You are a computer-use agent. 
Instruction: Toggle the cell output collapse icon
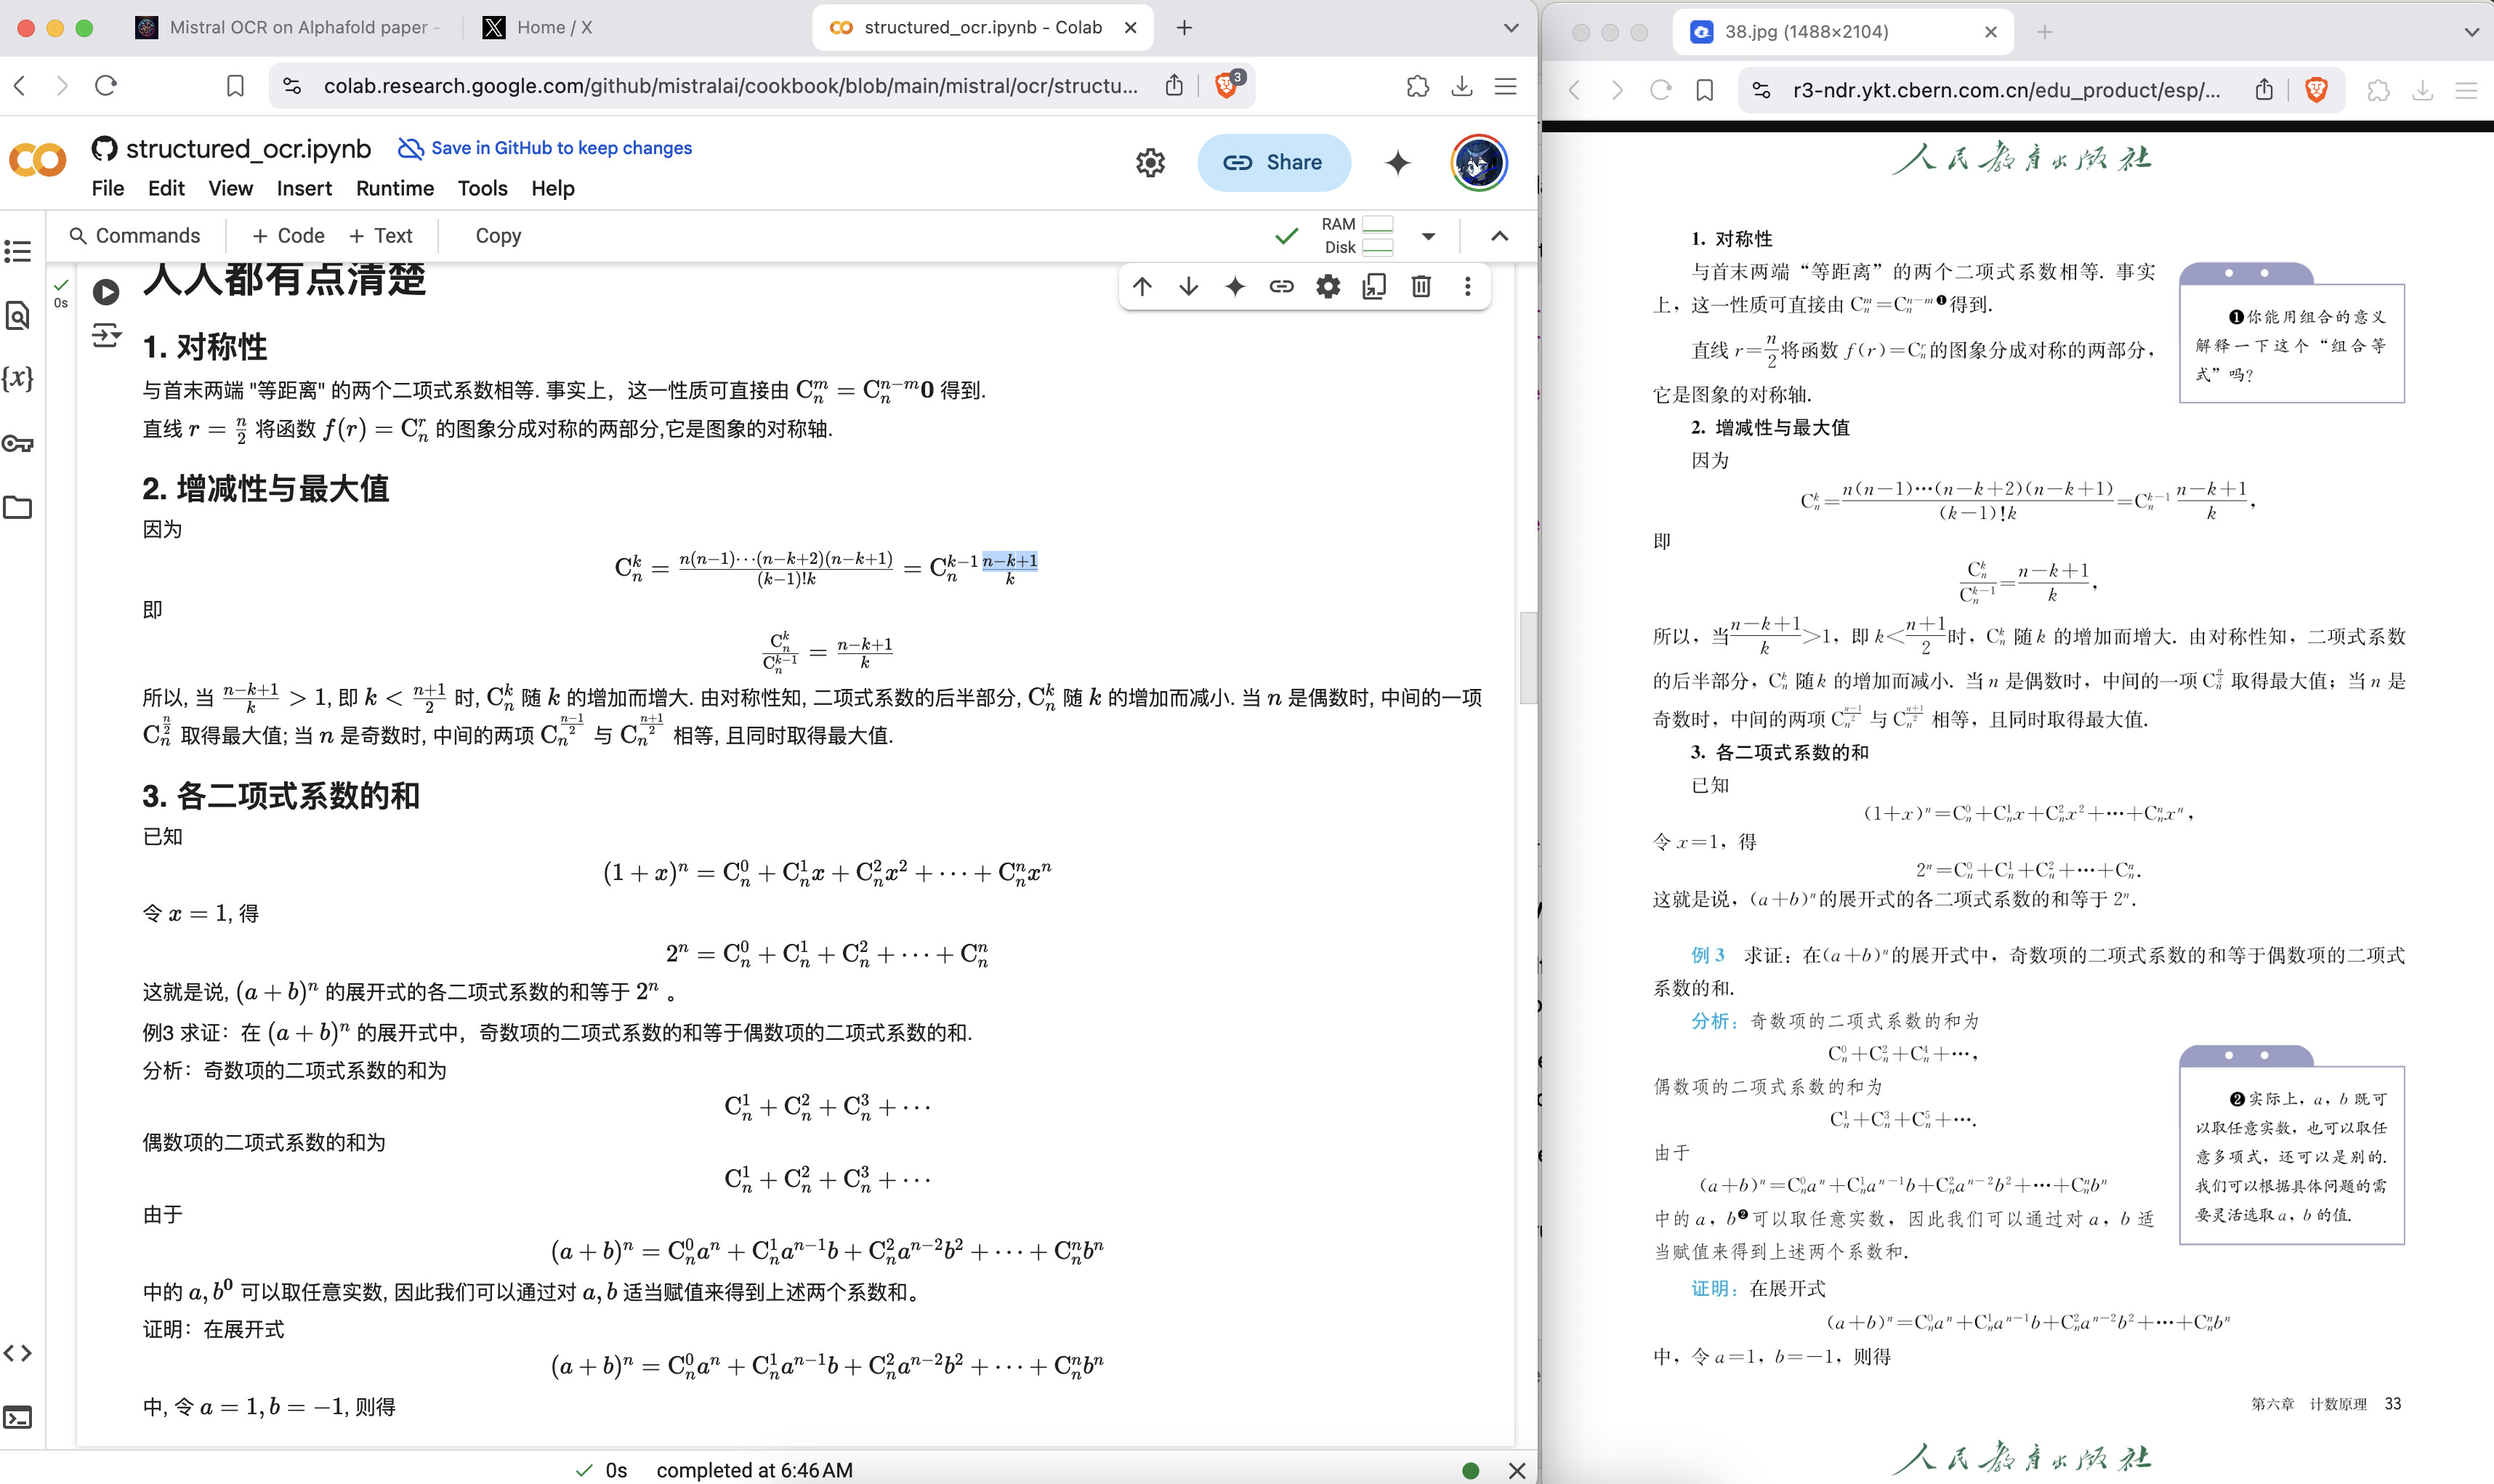106,335
